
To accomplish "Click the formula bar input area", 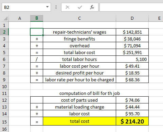I will pyautogui.click(x=131, y=7).
